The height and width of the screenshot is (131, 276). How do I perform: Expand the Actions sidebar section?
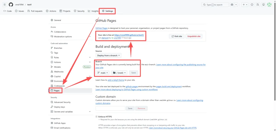(x=90, y=62)
